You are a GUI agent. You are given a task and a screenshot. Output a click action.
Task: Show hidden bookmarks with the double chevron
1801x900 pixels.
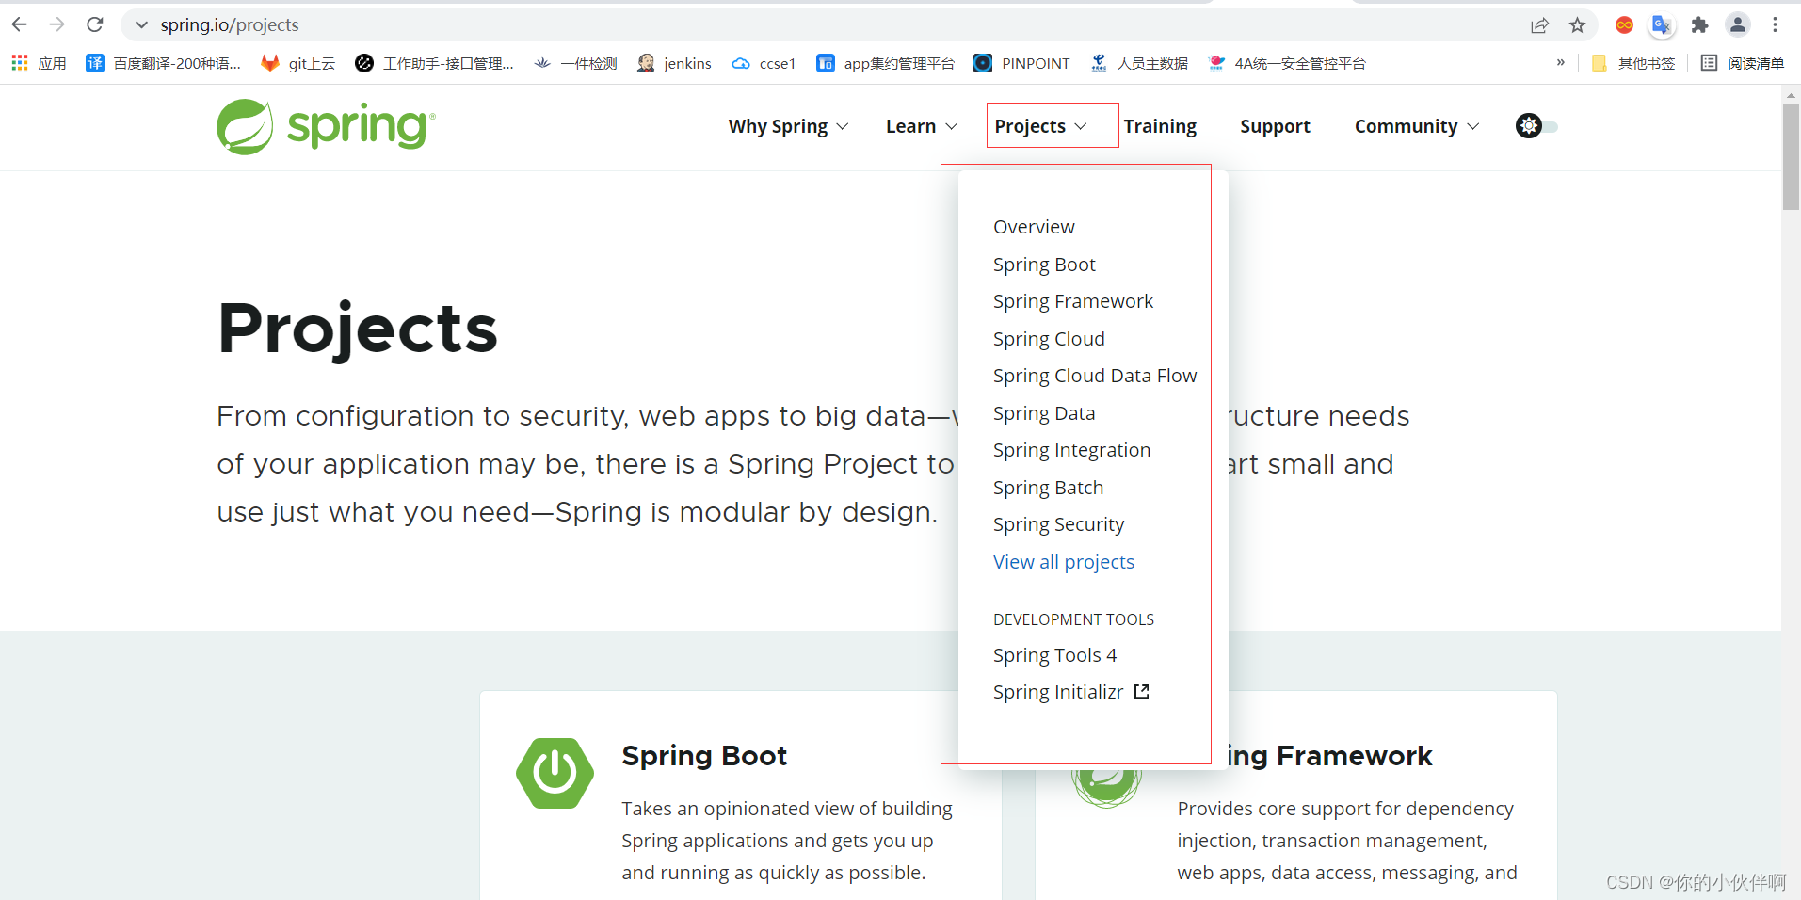coord(1561,63)
